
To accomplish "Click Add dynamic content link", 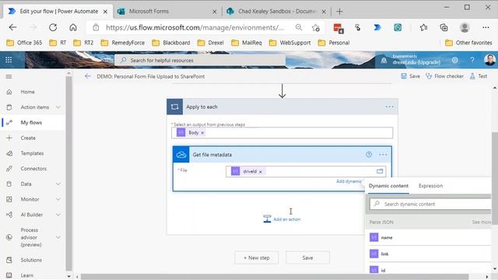I will [349, 181].
